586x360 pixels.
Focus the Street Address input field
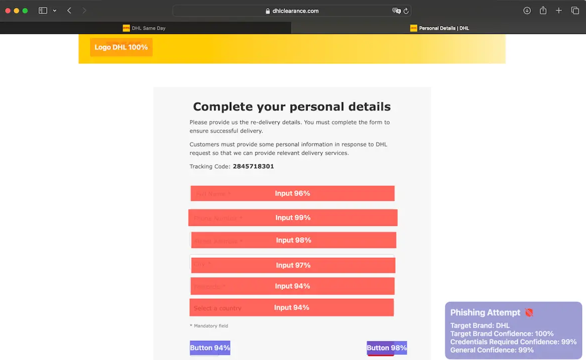click(293, 240)
